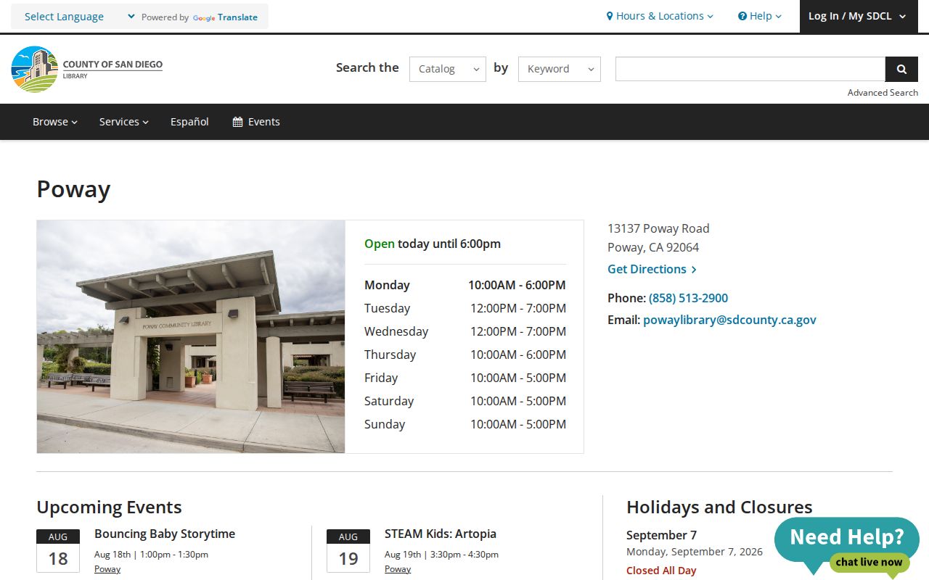Click the Events calendar icon
The image size is (929, 580).
point(237,122)
